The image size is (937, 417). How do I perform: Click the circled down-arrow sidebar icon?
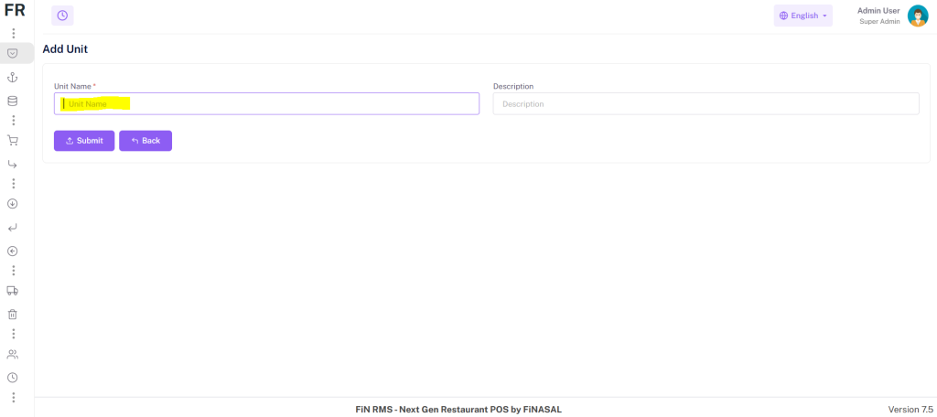(13, 204)
